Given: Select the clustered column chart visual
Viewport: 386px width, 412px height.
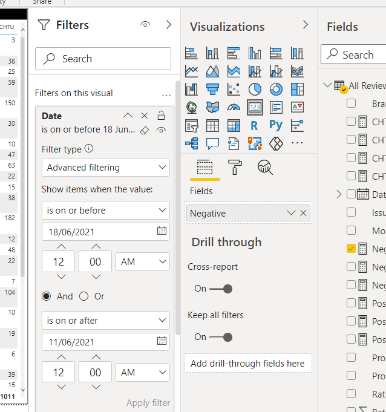Looking at the screenshot, I should pos(255,53).
